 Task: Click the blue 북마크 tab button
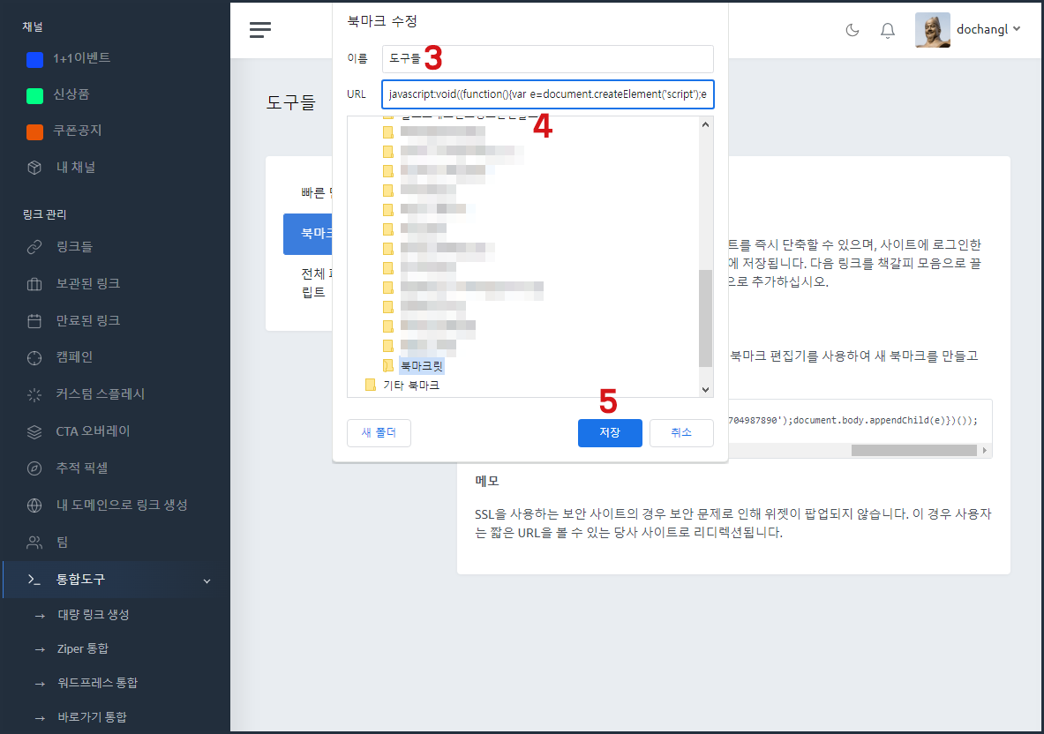pos(308,234)
